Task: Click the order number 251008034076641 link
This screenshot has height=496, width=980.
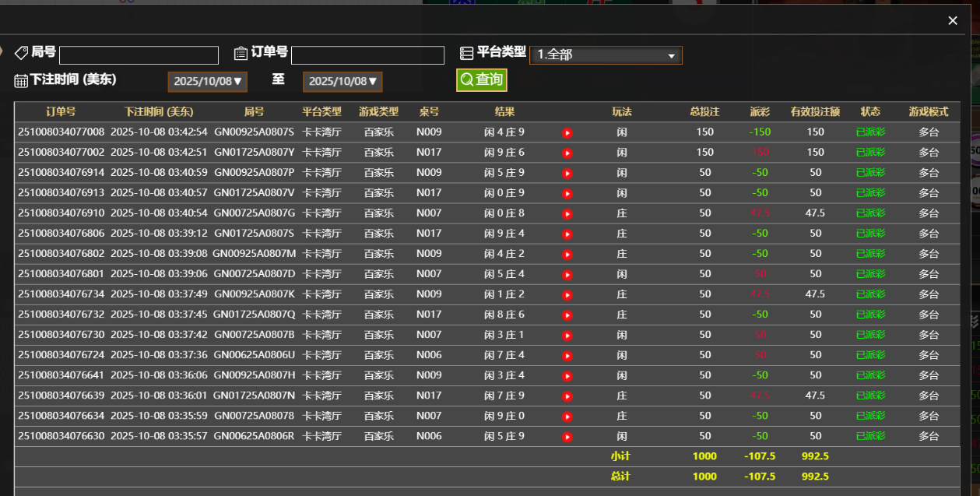Action: 61,375
